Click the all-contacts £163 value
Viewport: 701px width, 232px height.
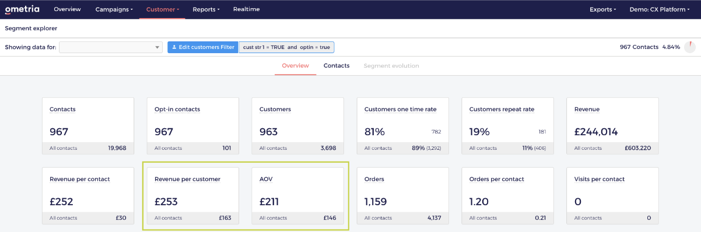[x=225, y=218]
